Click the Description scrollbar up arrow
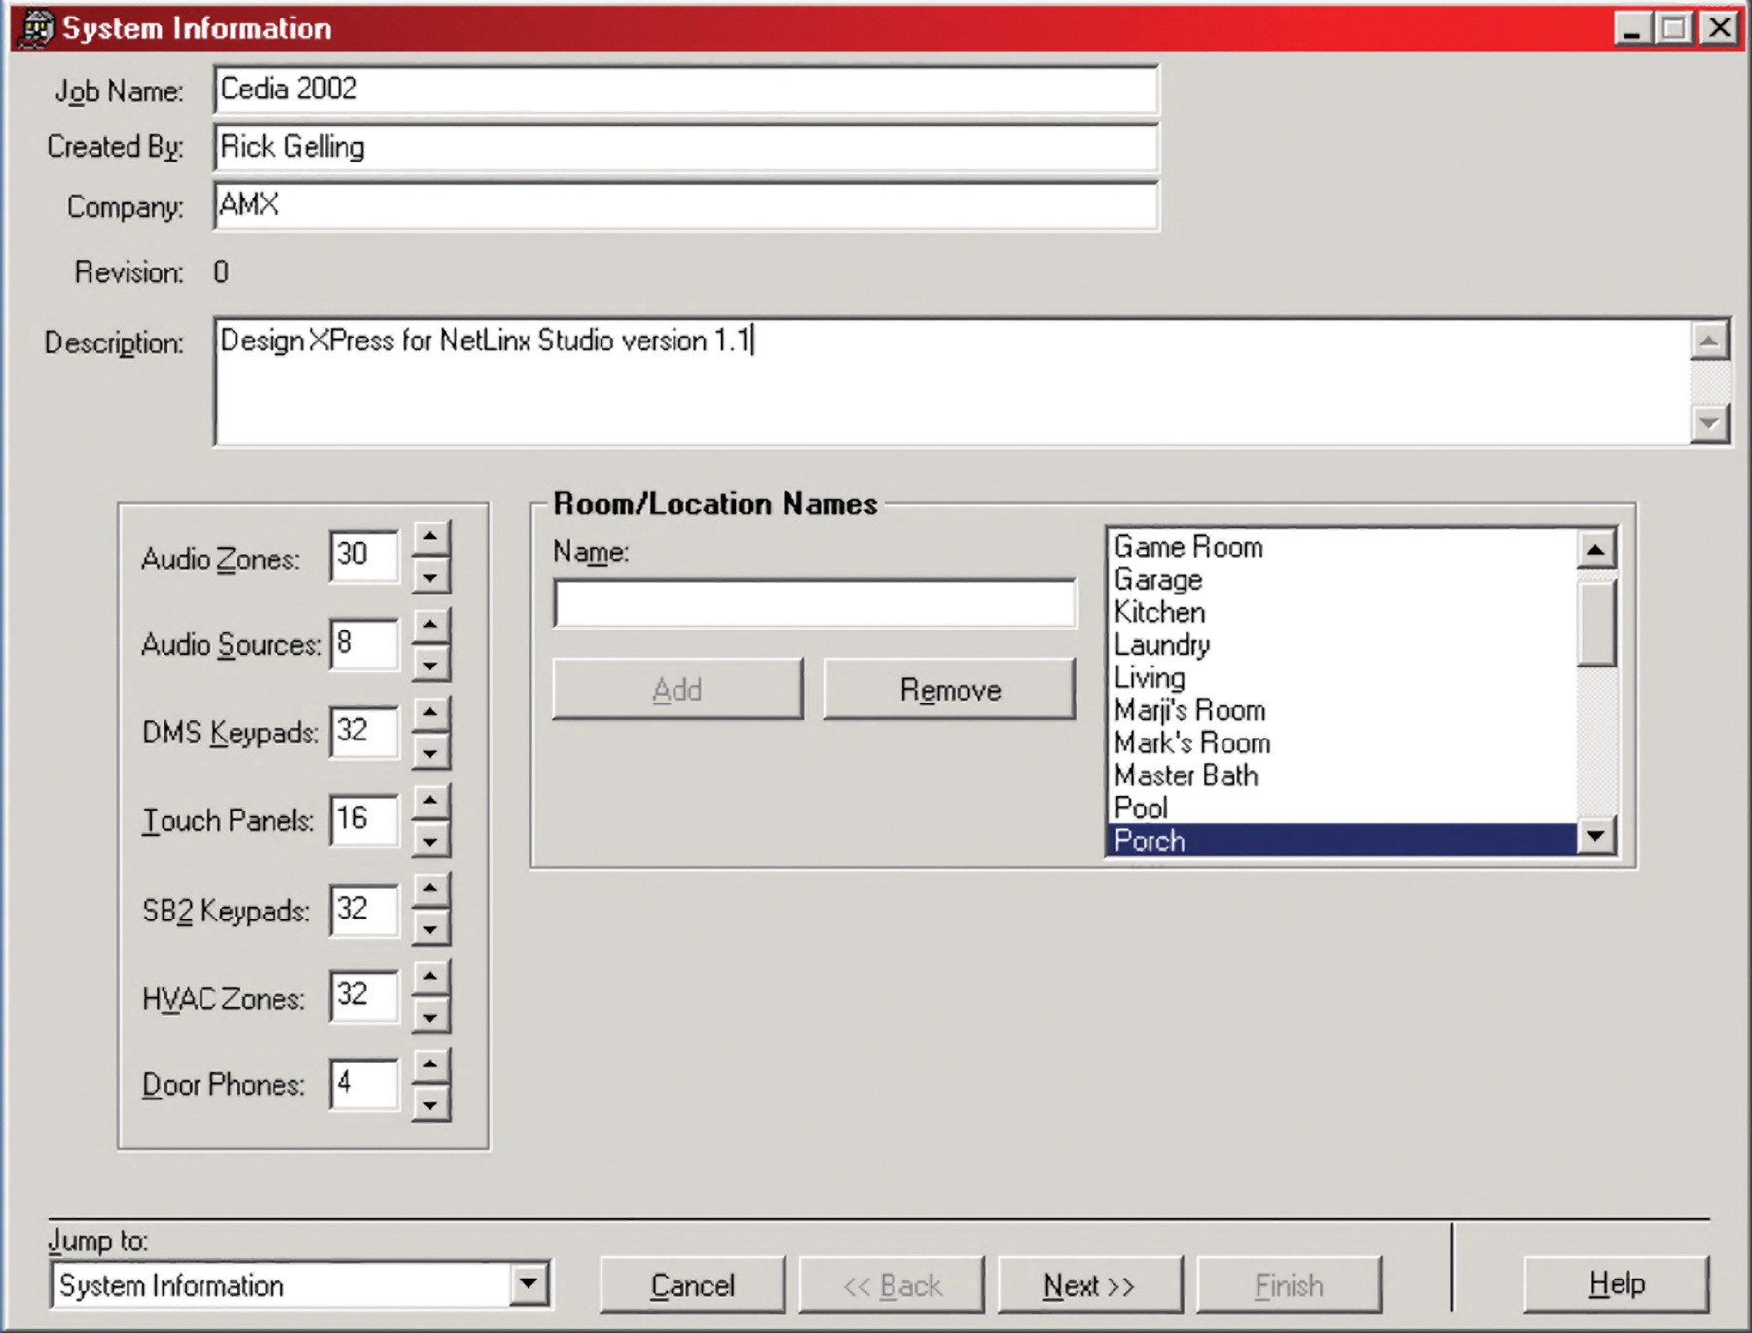This screenshot has height=1333, width=1752. tap(1710, 341)
